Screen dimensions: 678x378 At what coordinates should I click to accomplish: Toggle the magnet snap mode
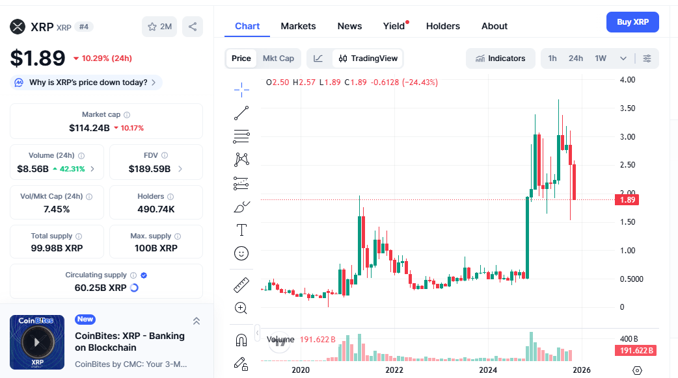click(x=241, y=340)
